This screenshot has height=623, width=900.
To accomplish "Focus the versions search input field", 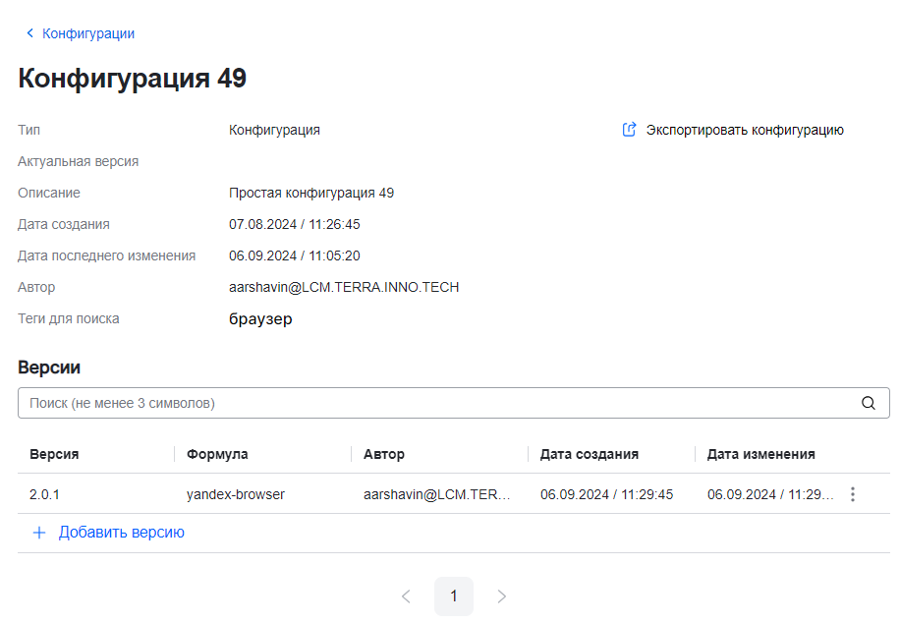I will [x=432, y=403].
